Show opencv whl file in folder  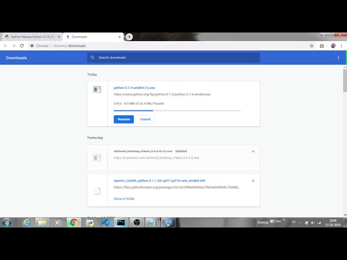pos(124,199)
